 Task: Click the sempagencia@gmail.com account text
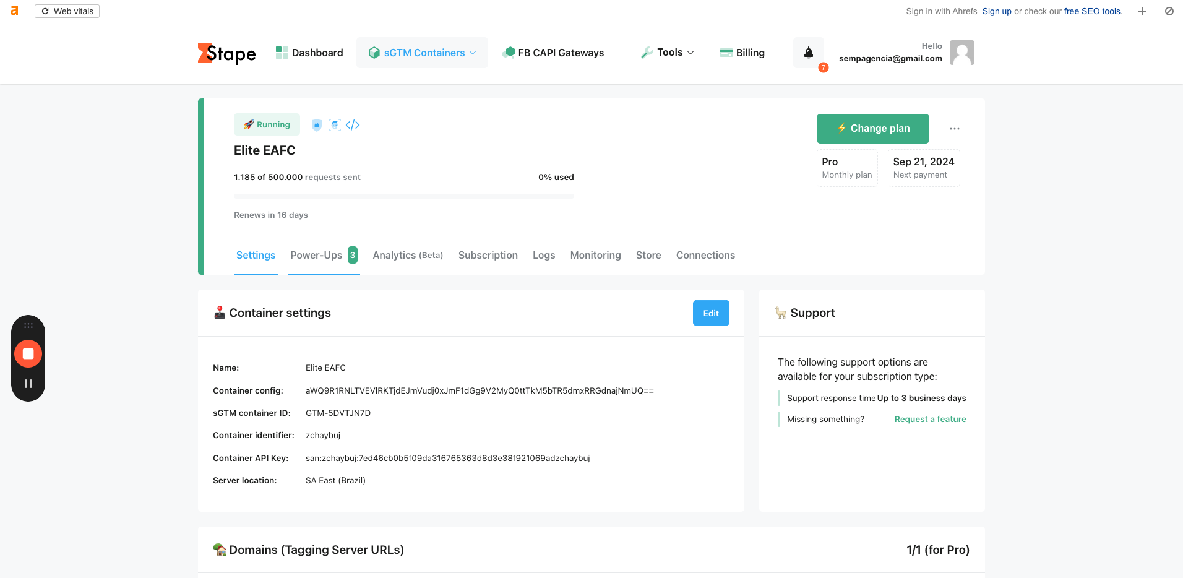click(890, 58)
